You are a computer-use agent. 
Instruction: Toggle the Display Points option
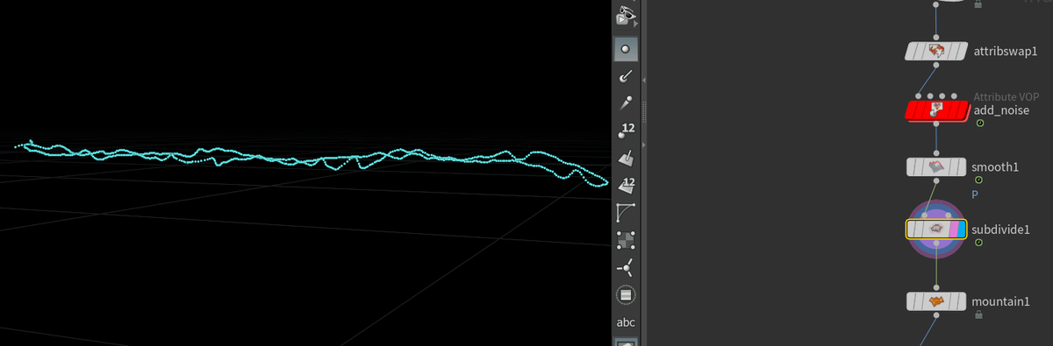point(626,49)
